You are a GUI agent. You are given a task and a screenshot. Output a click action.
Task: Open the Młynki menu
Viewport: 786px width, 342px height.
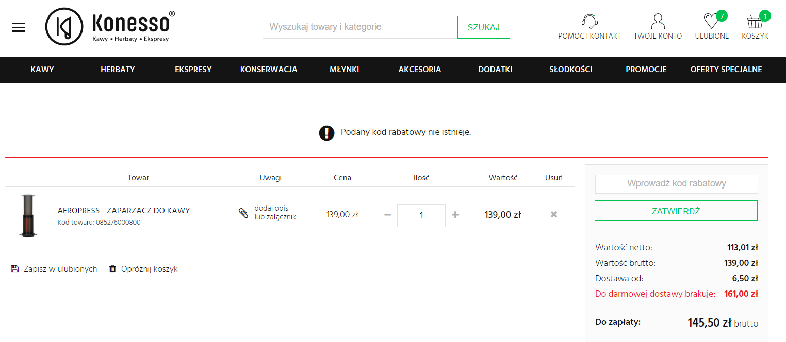coord(344,70)
